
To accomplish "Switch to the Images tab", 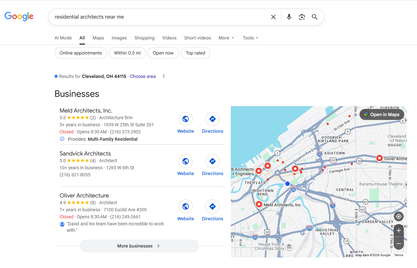I will (x=119, y=38).
